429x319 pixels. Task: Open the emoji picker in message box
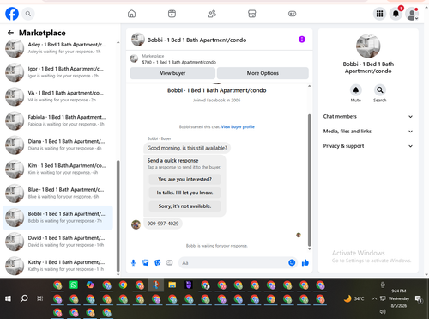(292, 262)
